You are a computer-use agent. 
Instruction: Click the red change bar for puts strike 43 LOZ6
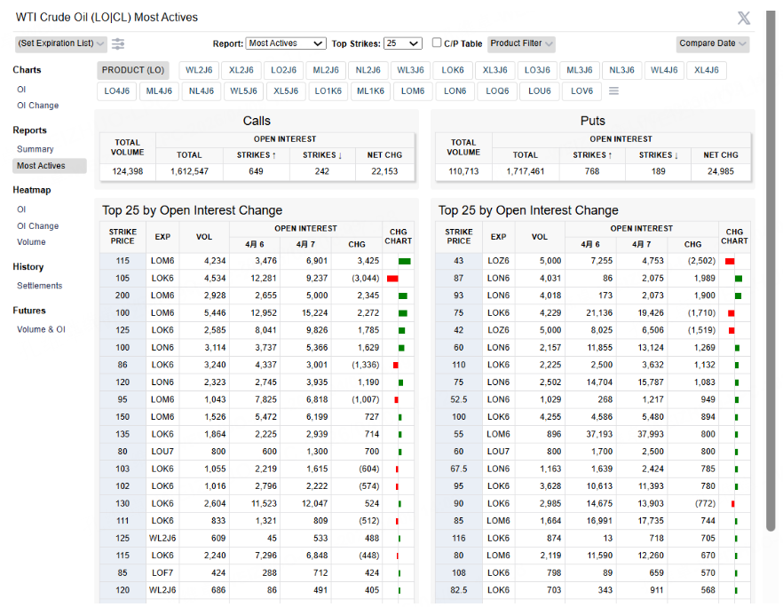point(730,261)
